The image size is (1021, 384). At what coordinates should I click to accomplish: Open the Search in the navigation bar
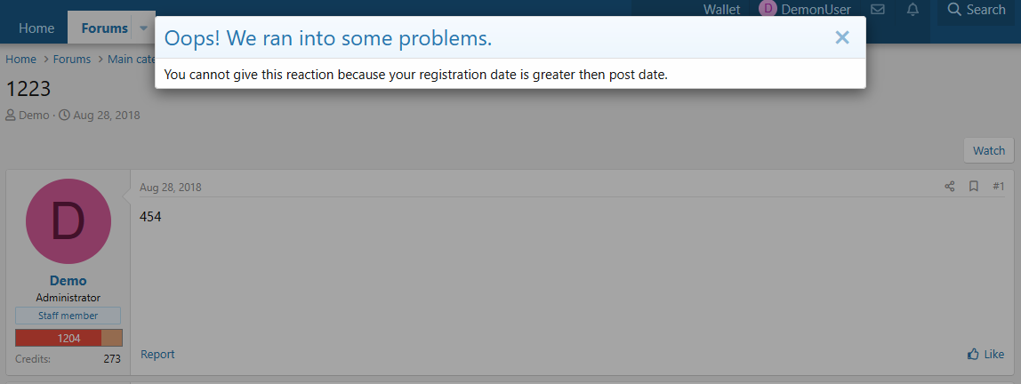pyautogui.click(x=977, y=10)
